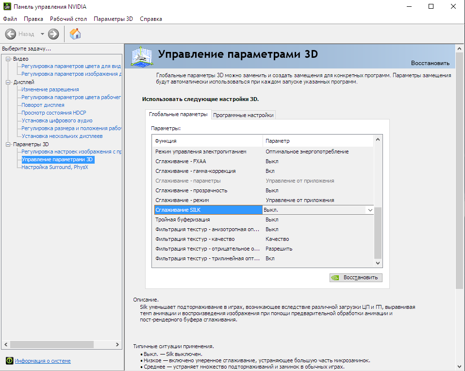Switch to Глобальные параметры tab
This screenshot has width=465, height=371.
point(178,114)
